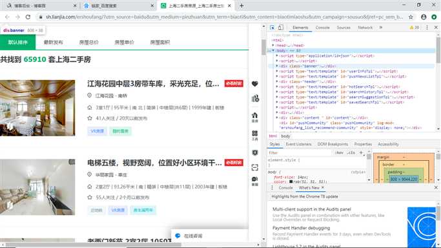Expand the div class banner node
Screen dimensions: 441x248
pos(277,66)
